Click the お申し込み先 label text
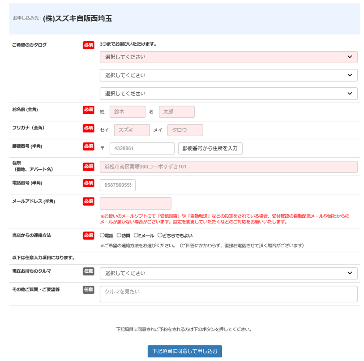364x361 pixels. click(26, 18)
